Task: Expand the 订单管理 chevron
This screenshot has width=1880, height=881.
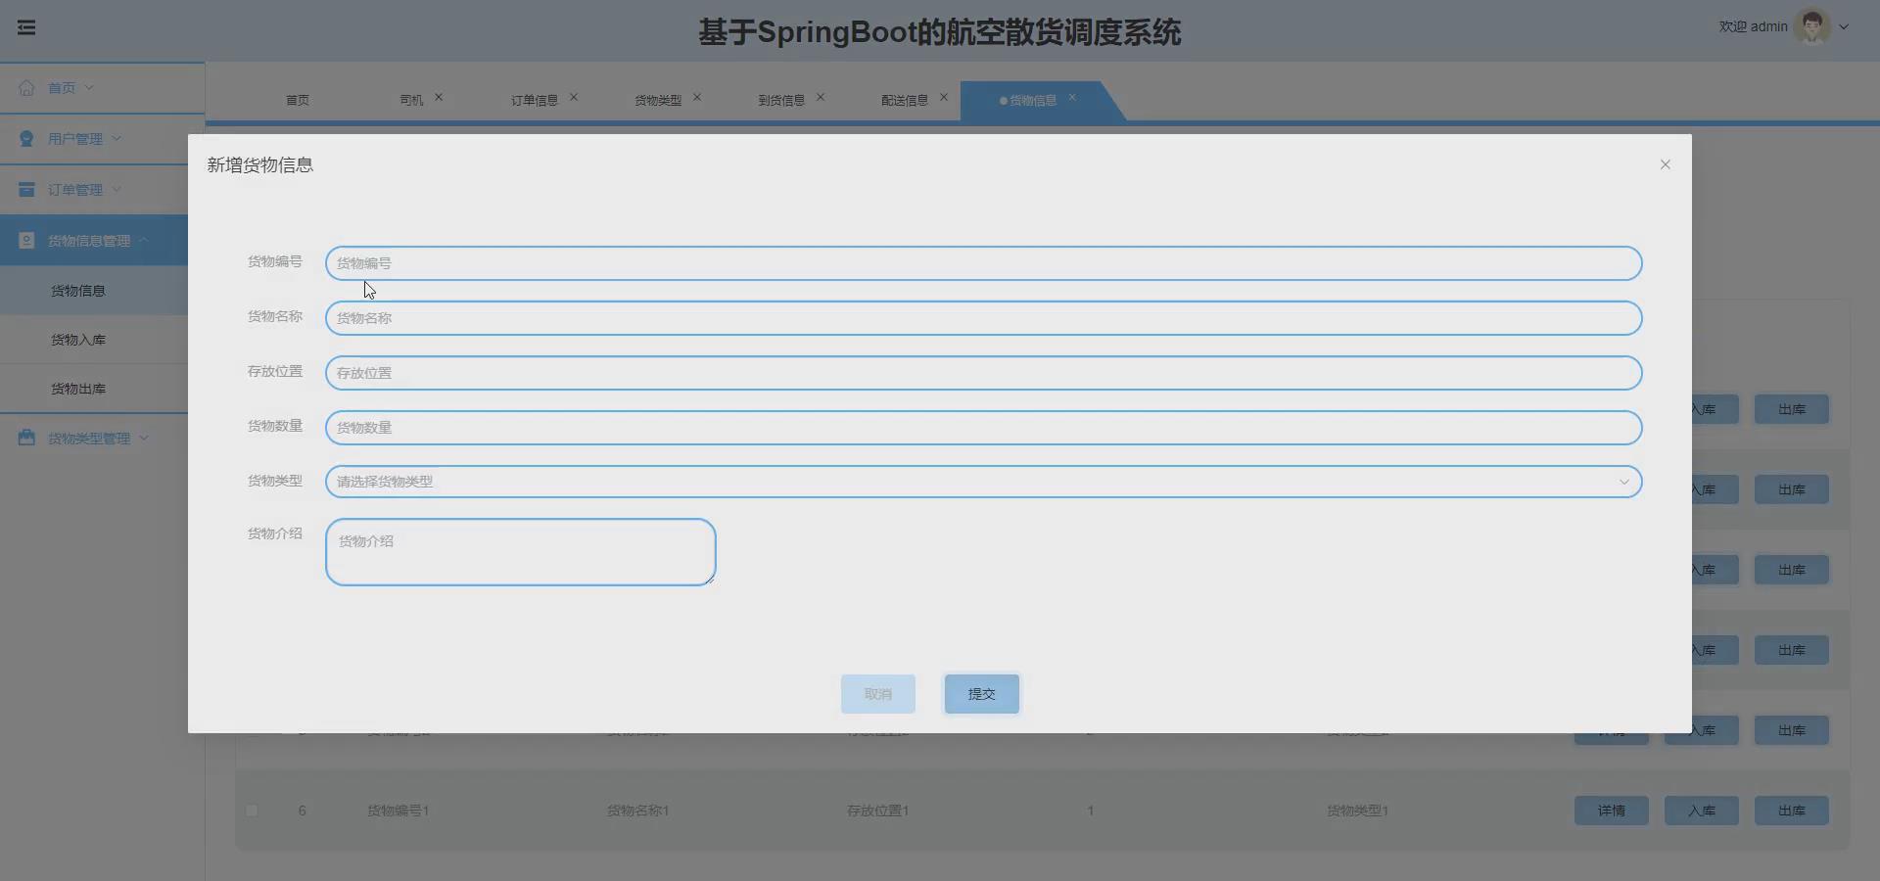Action: click(117, 190)
